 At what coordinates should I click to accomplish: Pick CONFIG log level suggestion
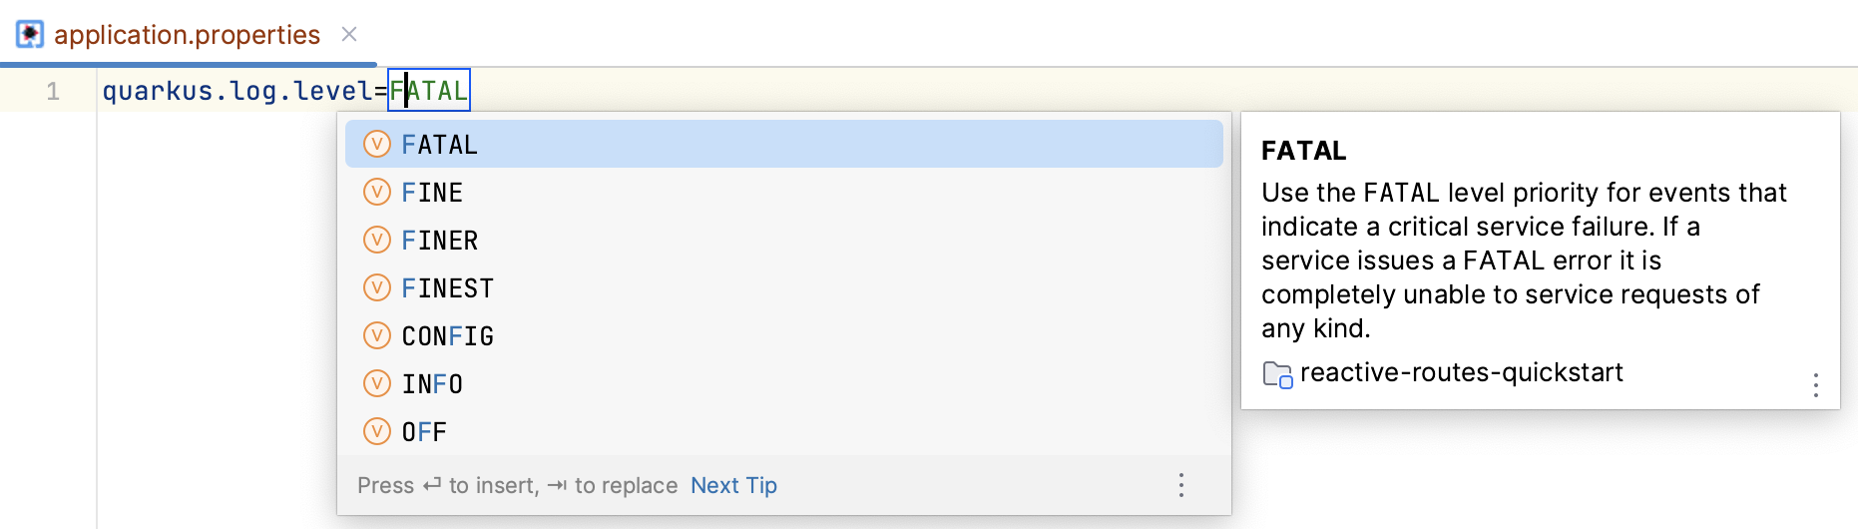[784, 335]
